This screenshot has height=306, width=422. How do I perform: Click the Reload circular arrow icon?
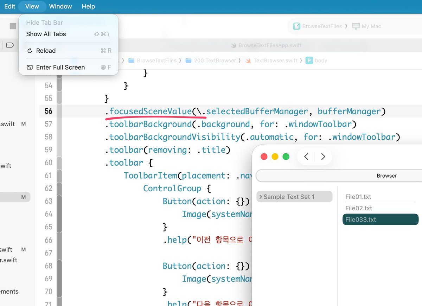(30, 51)
